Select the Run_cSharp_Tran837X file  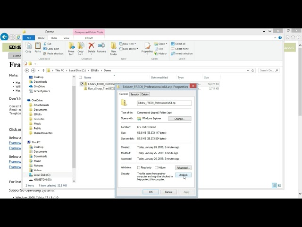101,88
